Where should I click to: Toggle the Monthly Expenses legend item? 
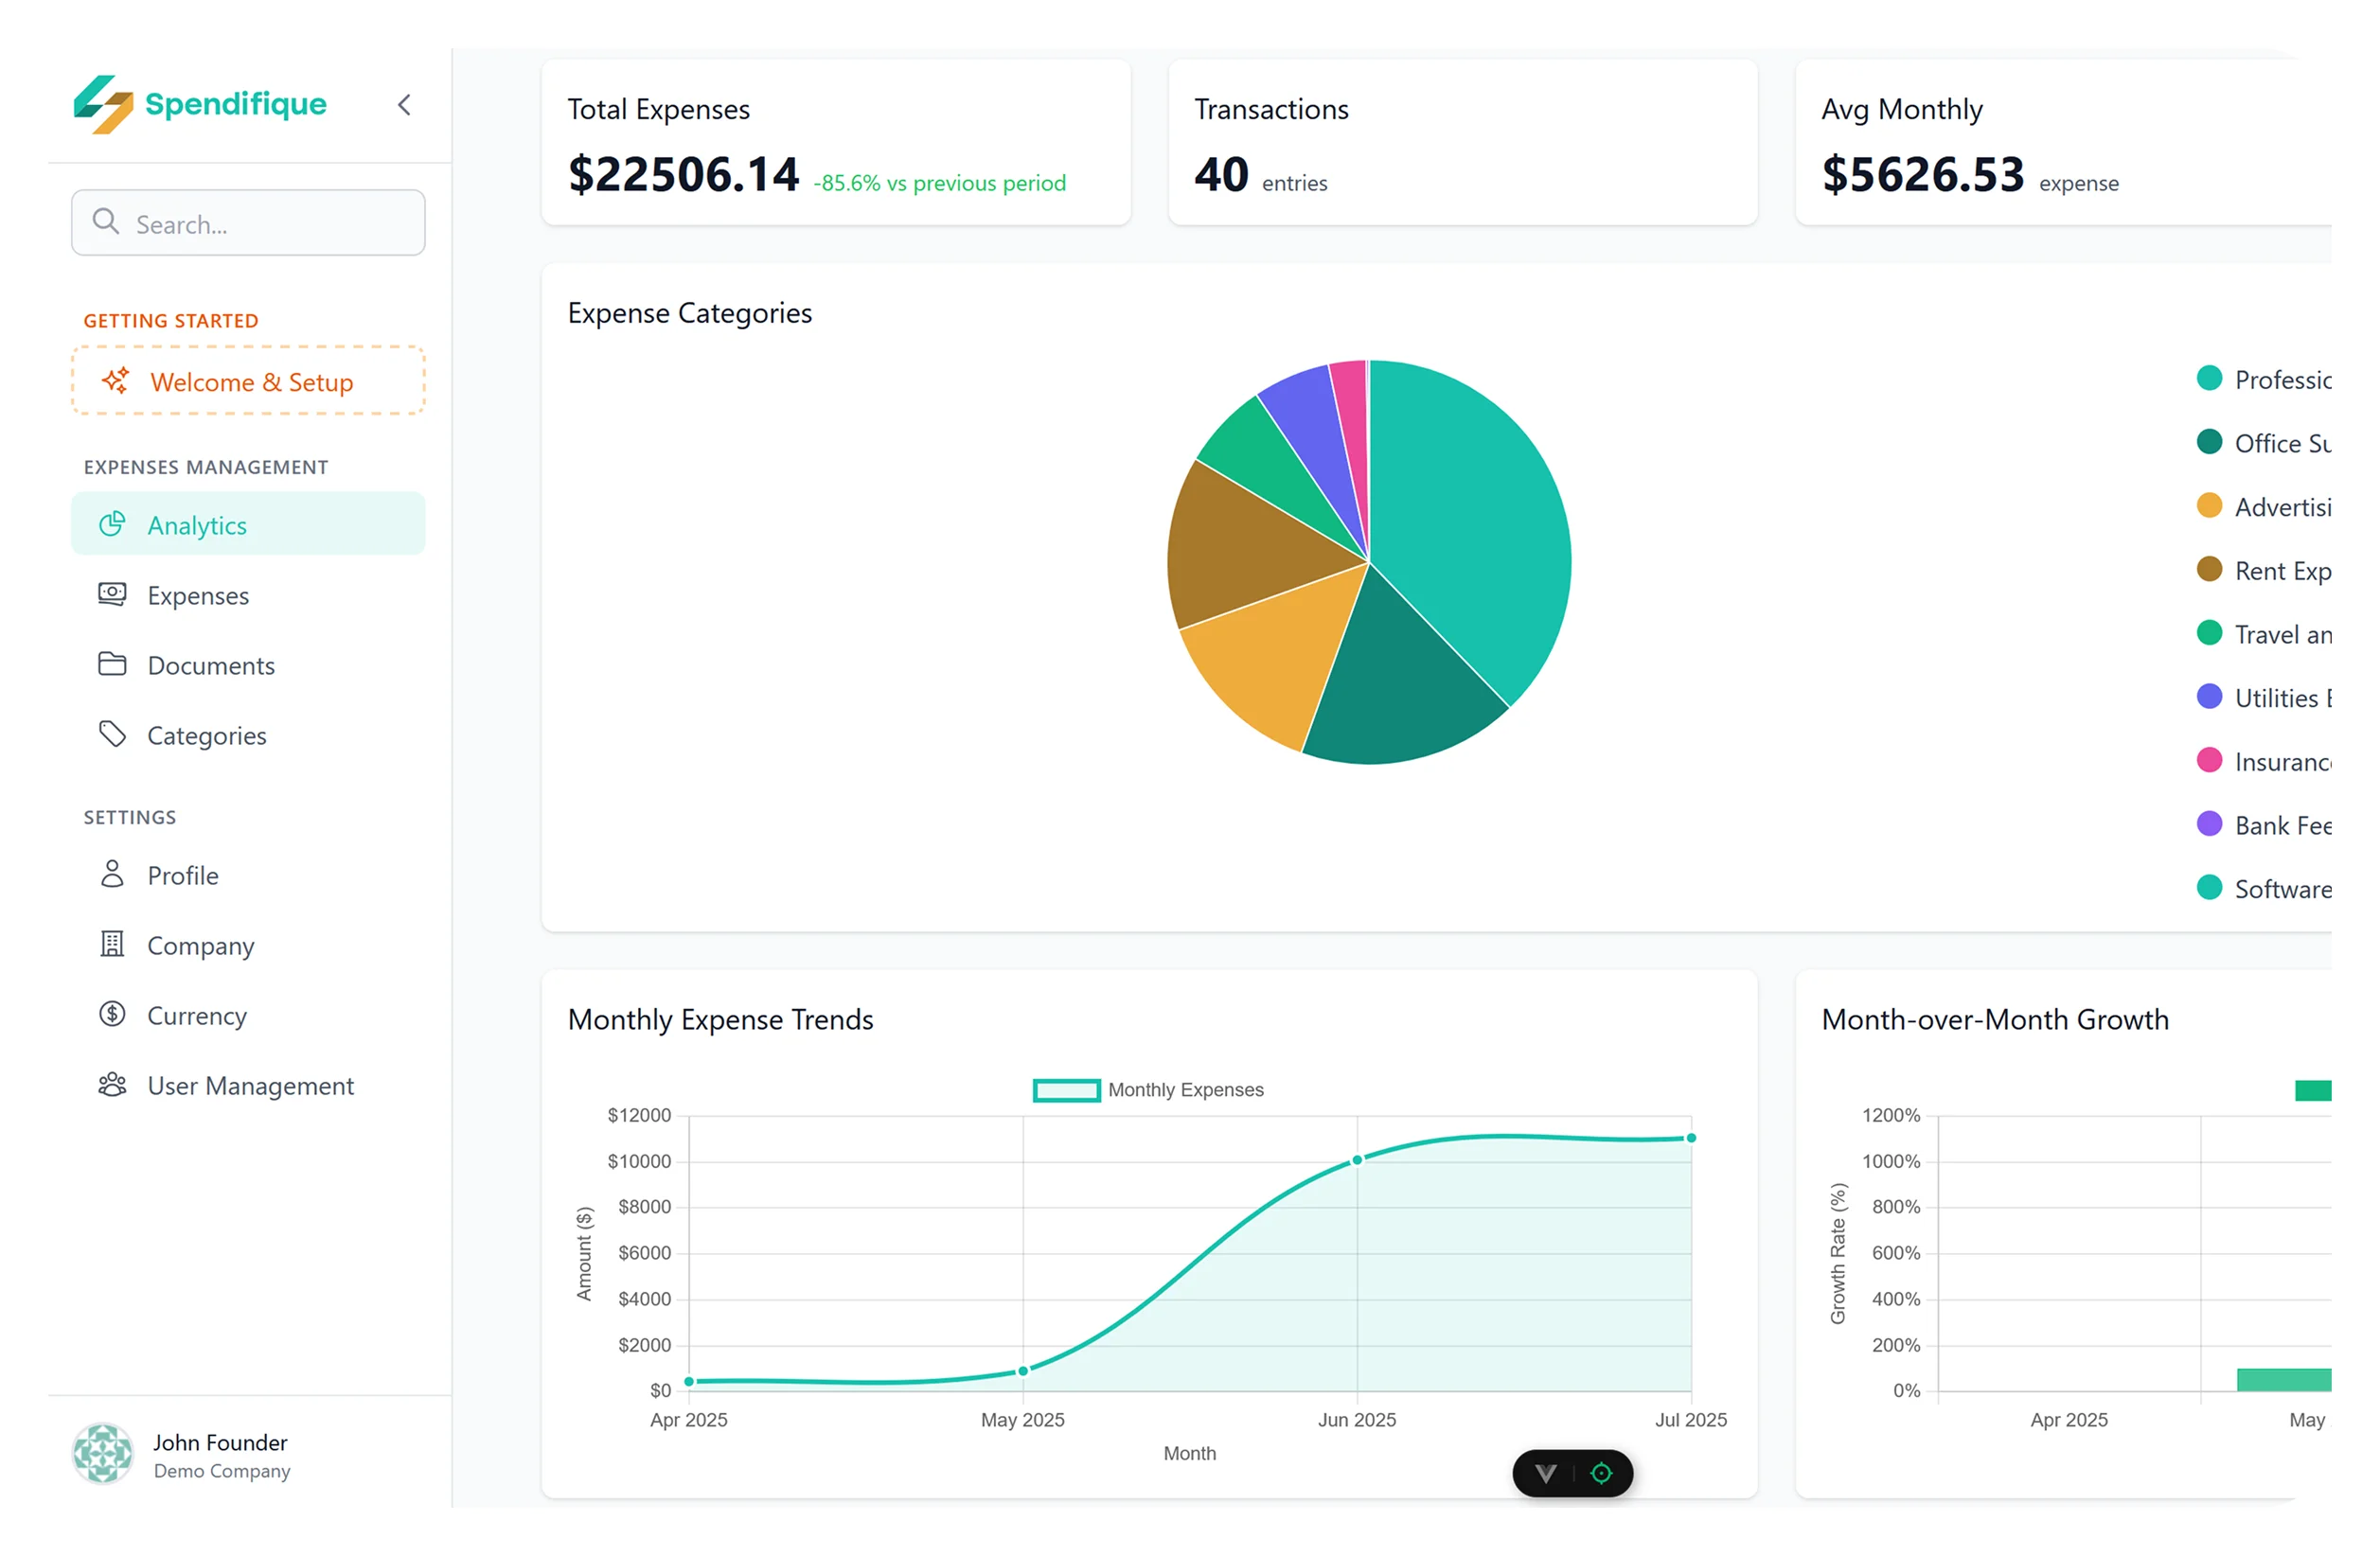click(x=1148, y=1090)
